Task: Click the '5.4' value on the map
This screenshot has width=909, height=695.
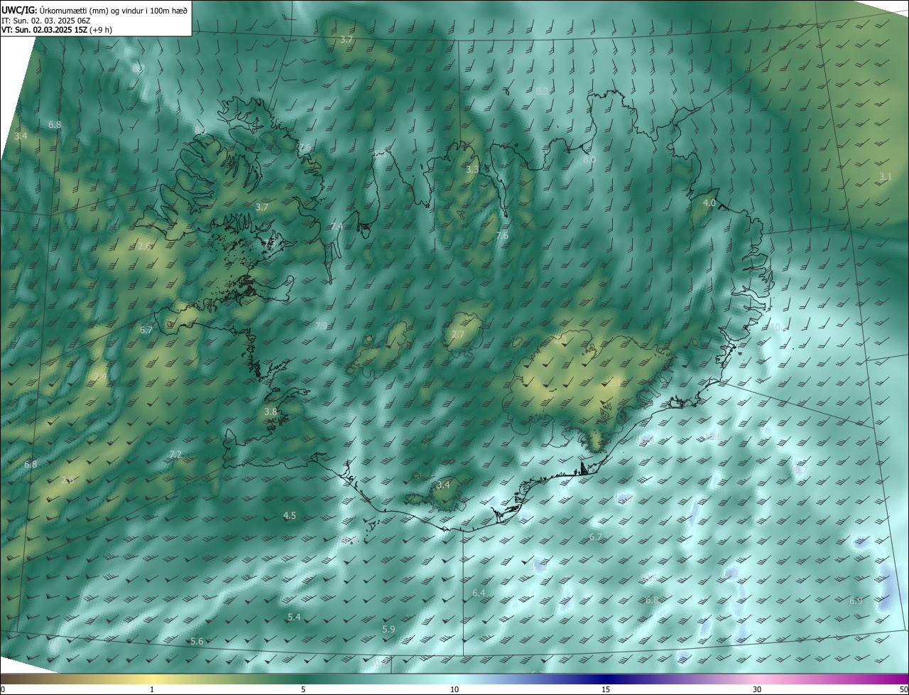Action: coord(294,617)
